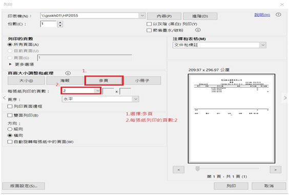Open the 說明(H) help link
289x195 pixels.
tap(262, 15)
